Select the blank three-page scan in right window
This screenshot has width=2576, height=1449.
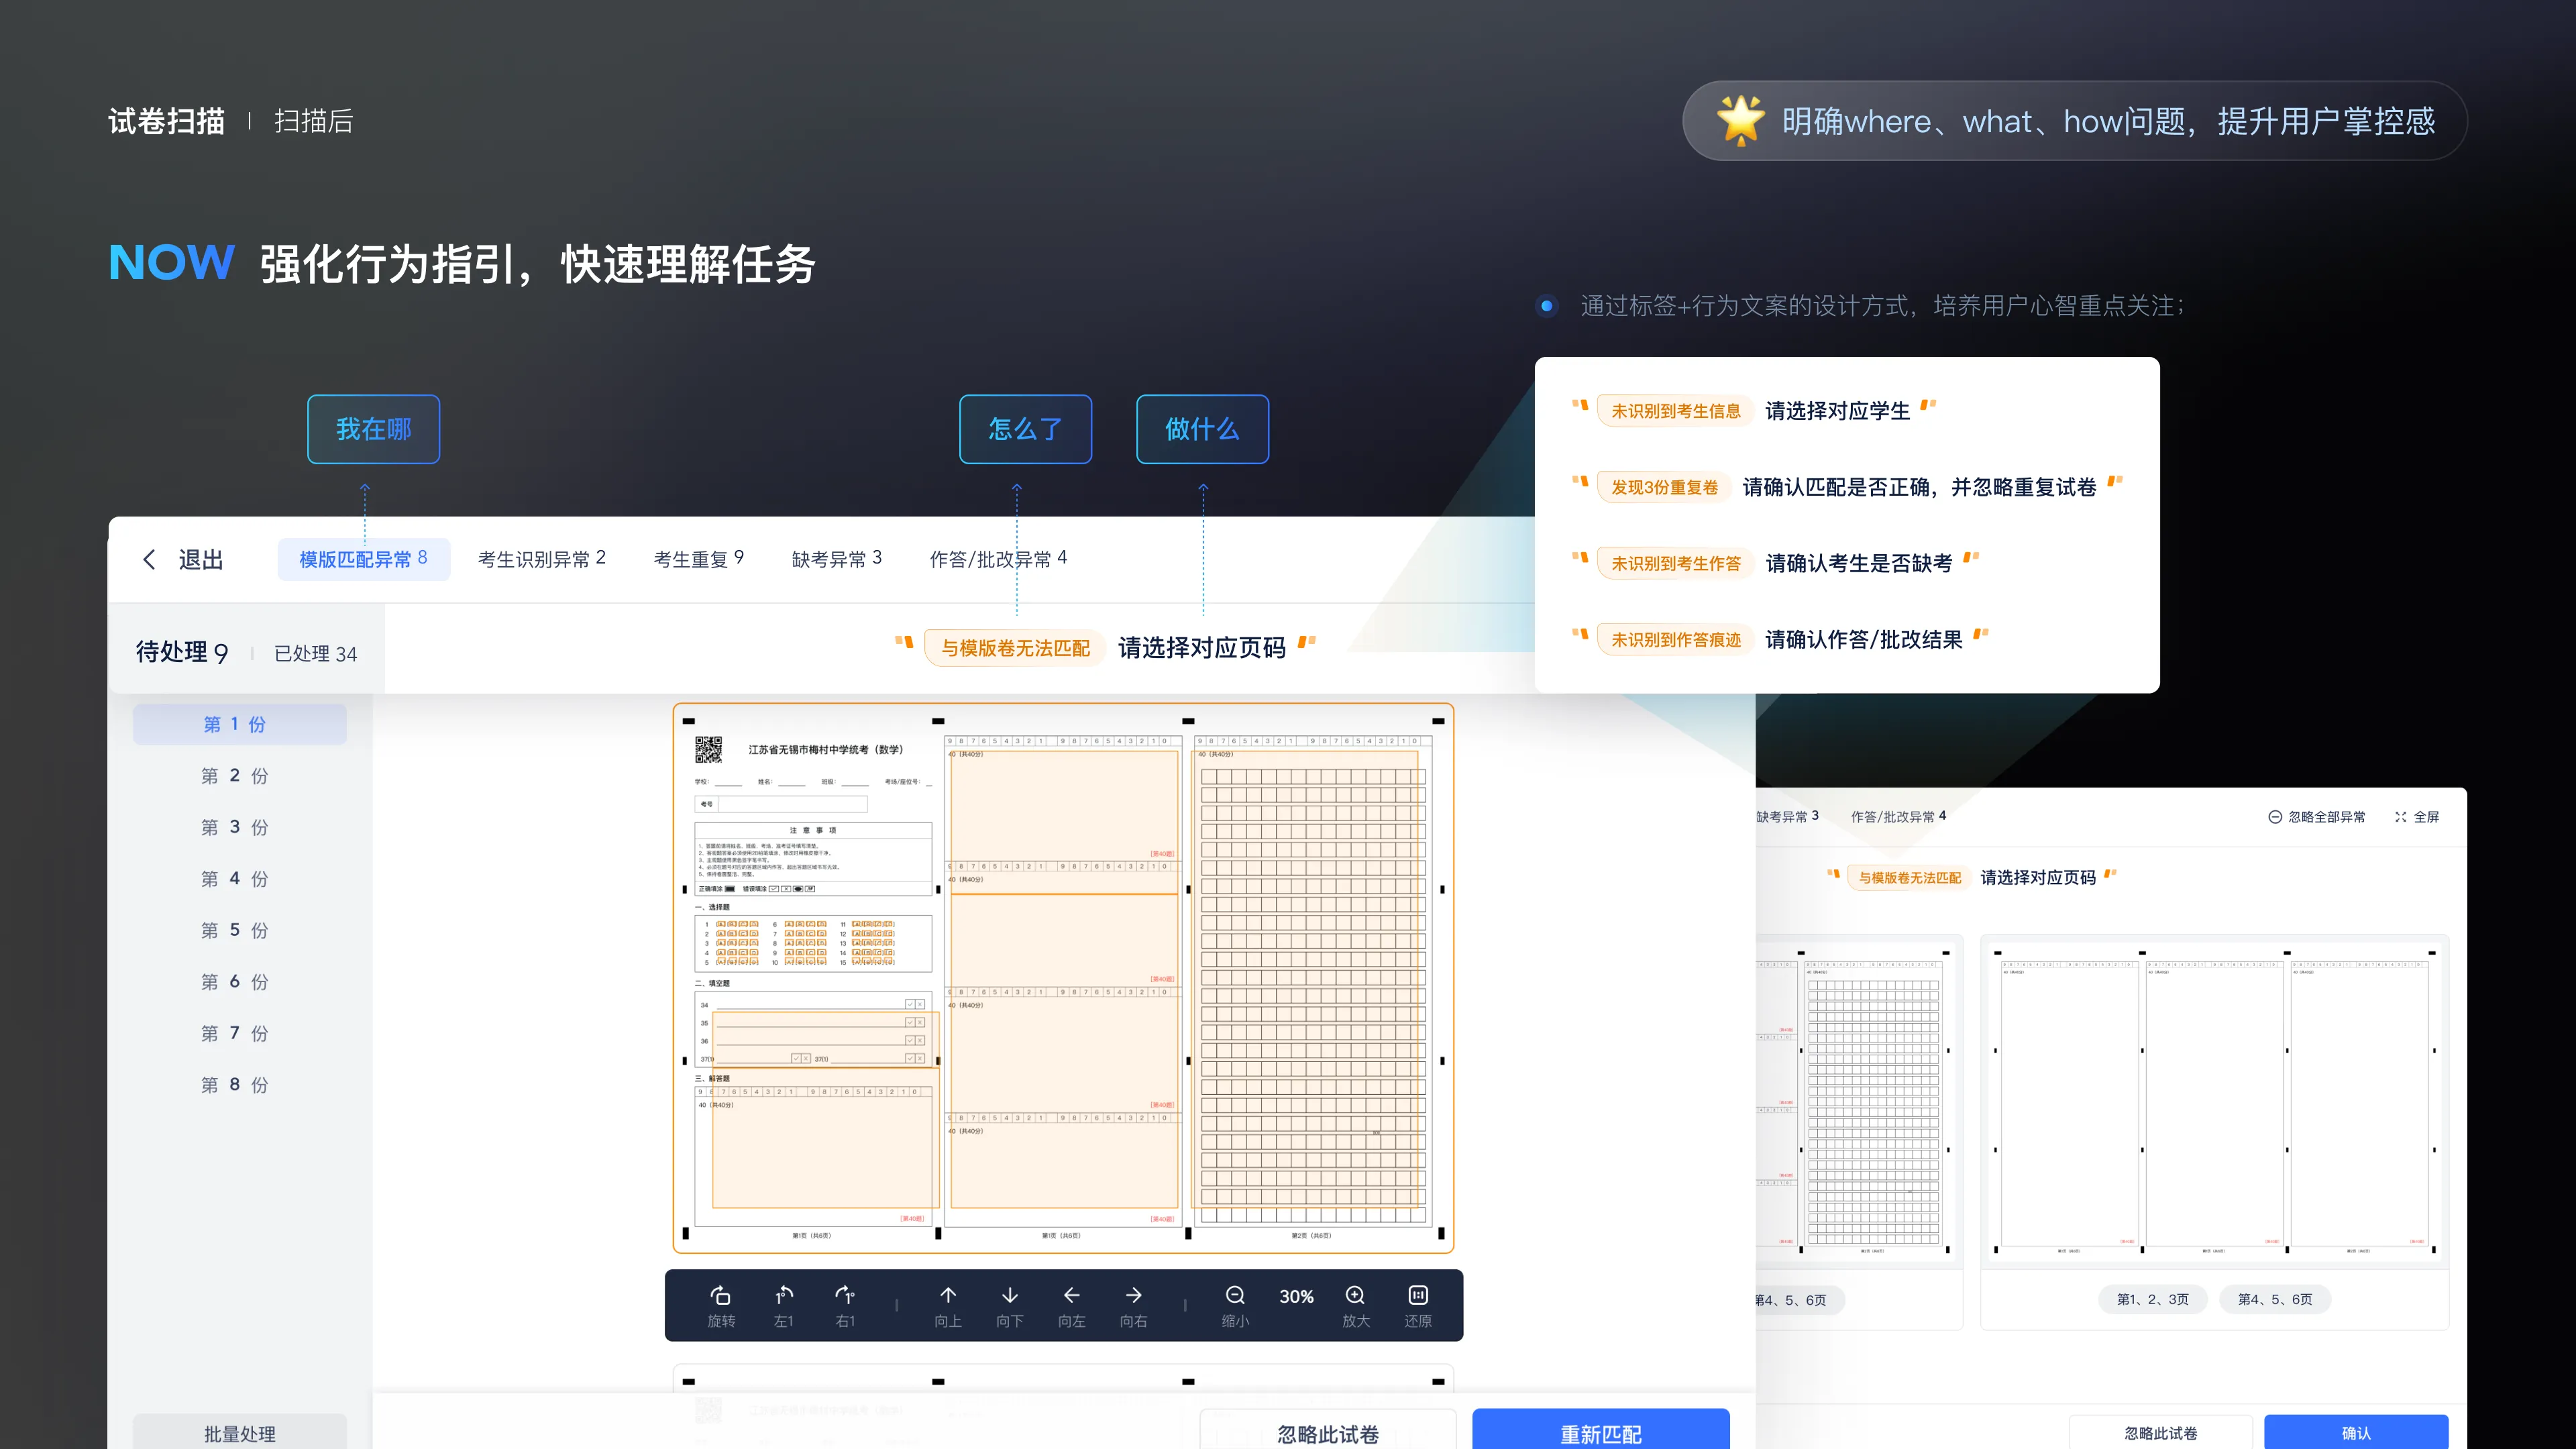coord(2214,1102)
